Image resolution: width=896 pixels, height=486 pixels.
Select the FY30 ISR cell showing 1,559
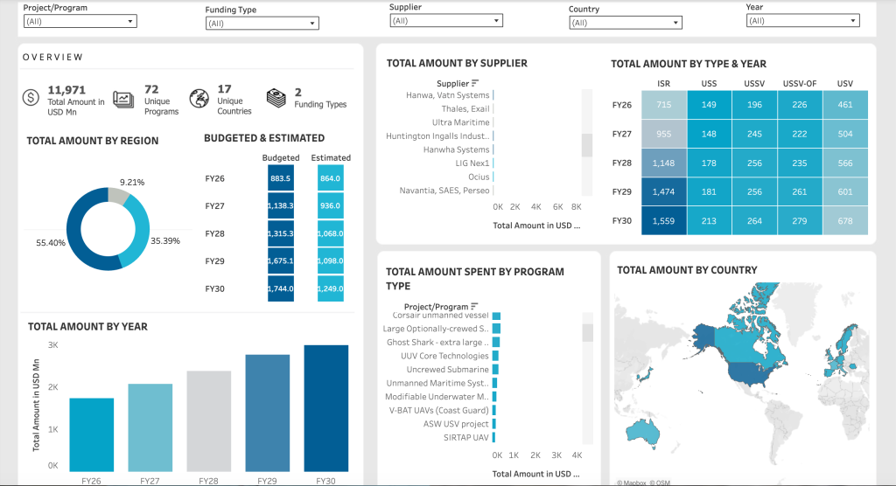(663, 220)
